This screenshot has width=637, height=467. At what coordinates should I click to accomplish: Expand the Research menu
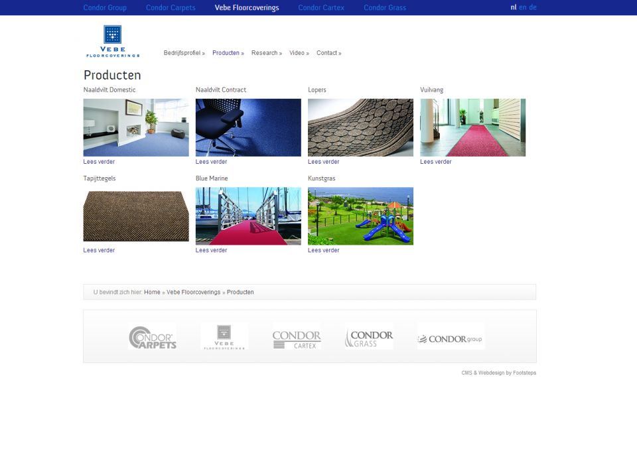point(266,53)
